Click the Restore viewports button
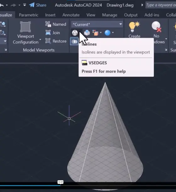The image size is (176, 192). pos(56,41)
